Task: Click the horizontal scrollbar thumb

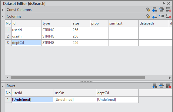Action: (x=78, y=78)
